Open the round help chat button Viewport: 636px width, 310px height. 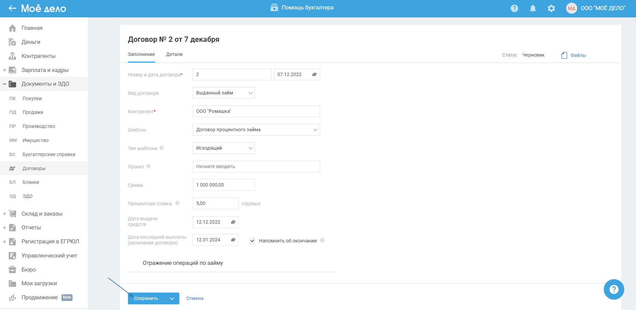click(x=614, y=289)
